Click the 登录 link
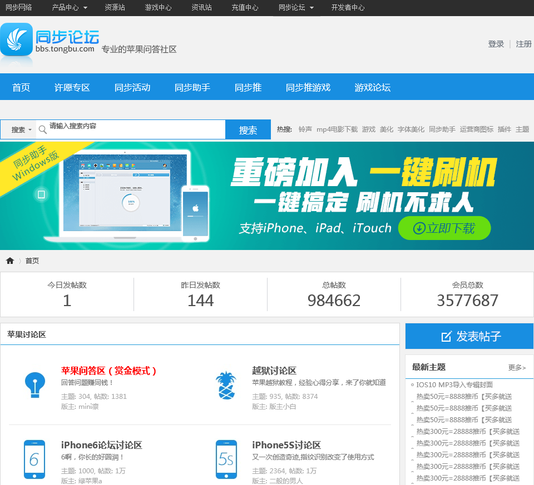The height and width of the screenshot is (485, 534). (496, 44)
